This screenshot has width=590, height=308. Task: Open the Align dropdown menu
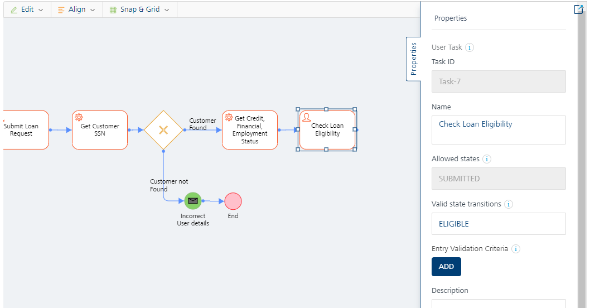[x=77, y=9]
